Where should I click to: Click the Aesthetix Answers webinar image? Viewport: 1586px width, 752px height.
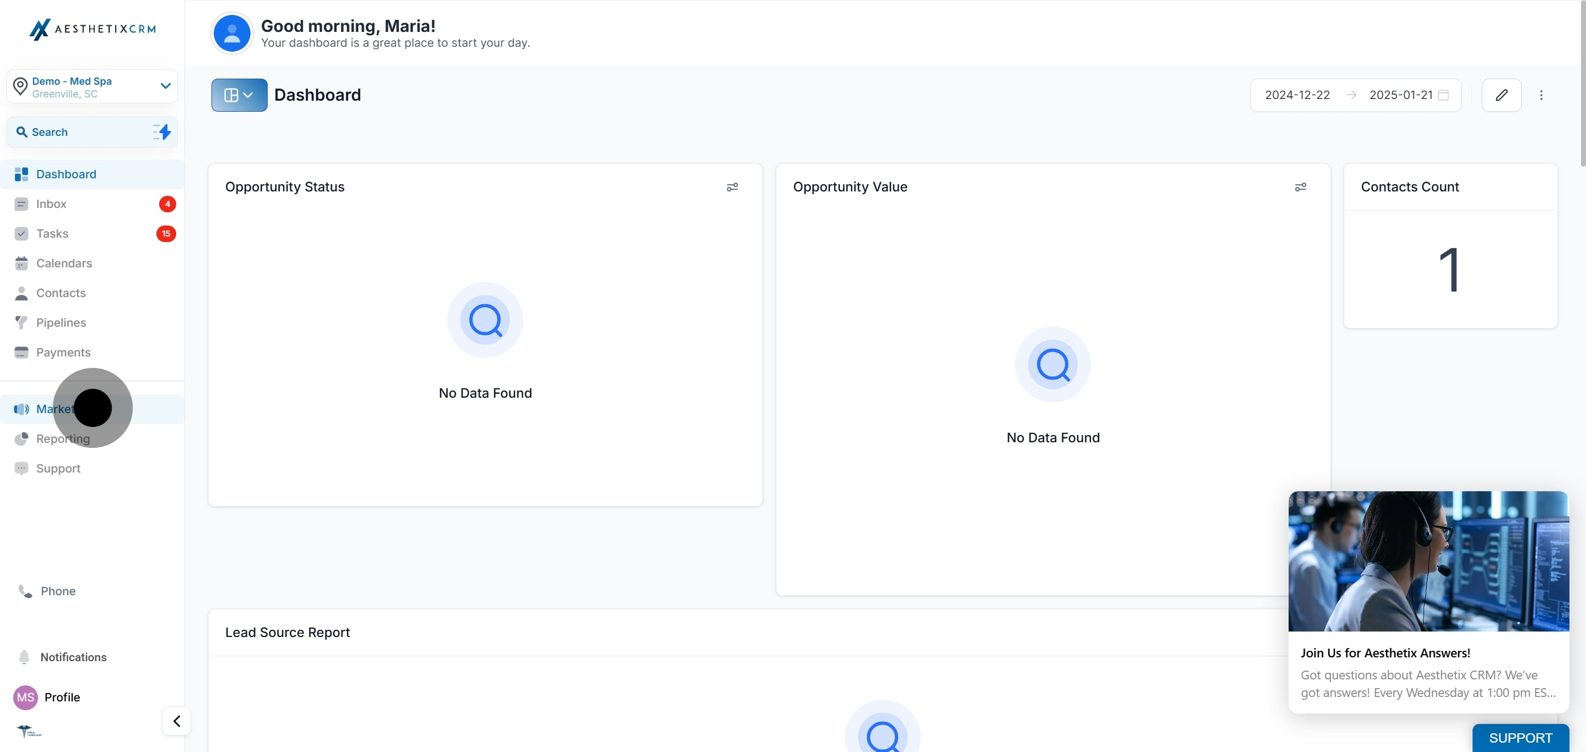pyautogui.click(x=1428, y=561)
